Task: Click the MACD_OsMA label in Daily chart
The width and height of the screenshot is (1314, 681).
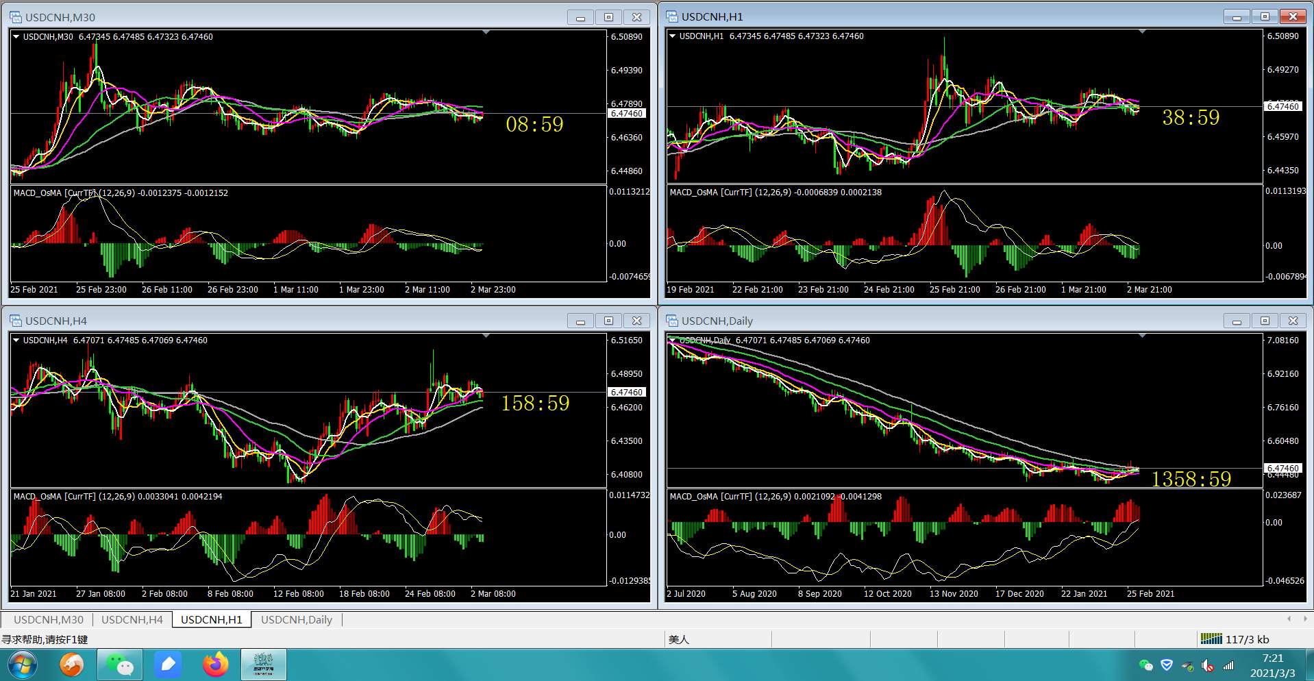Action: point(776,497)
